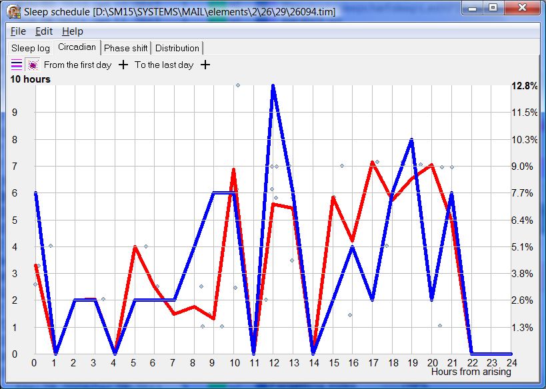This screenshot has height=389, width=546.
Task: Toggle the scatter data points icon
Action: click(x=32, y=65)
